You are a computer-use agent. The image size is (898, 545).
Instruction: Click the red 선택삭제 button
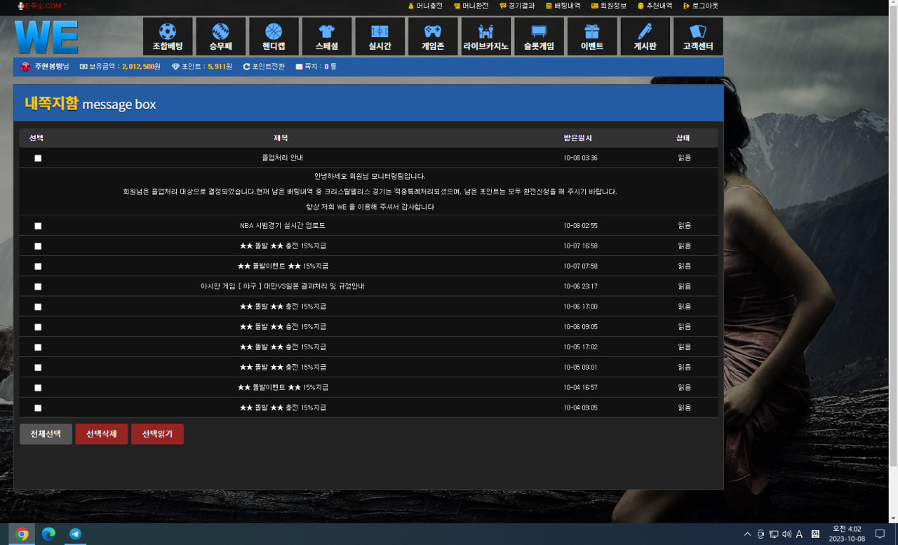tap(102, 434)
